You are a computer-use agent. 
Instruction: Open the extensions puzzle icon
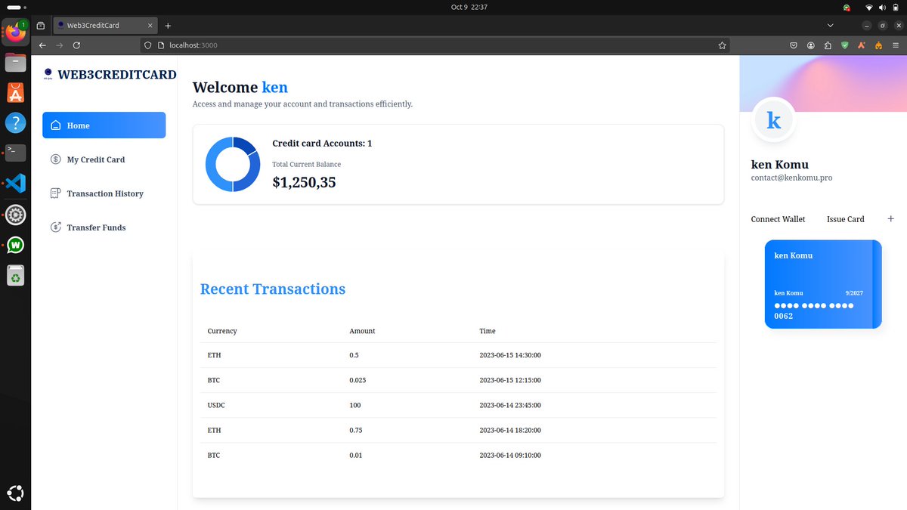(828, 45)
